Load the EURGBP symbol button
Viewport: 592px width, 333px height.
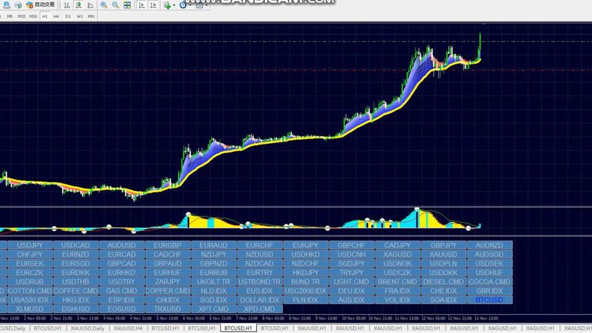click(168, 245)
